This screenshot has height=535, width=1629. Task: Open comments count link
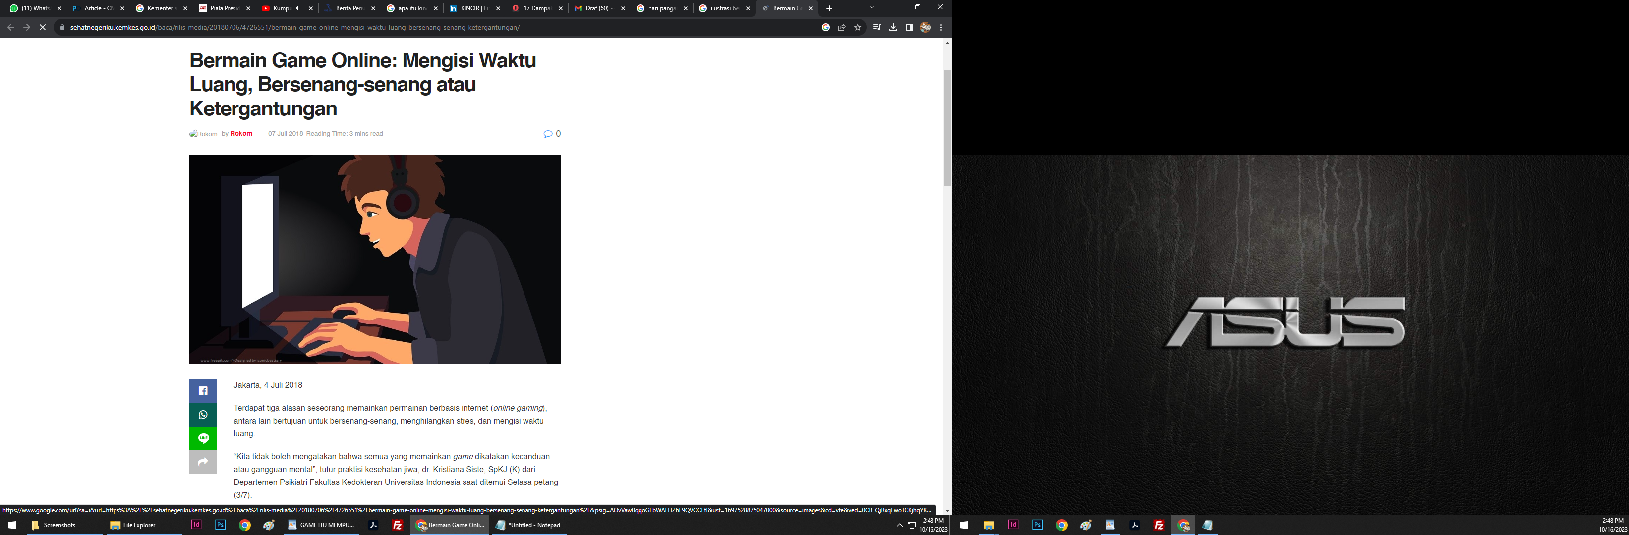pos(552,133)
